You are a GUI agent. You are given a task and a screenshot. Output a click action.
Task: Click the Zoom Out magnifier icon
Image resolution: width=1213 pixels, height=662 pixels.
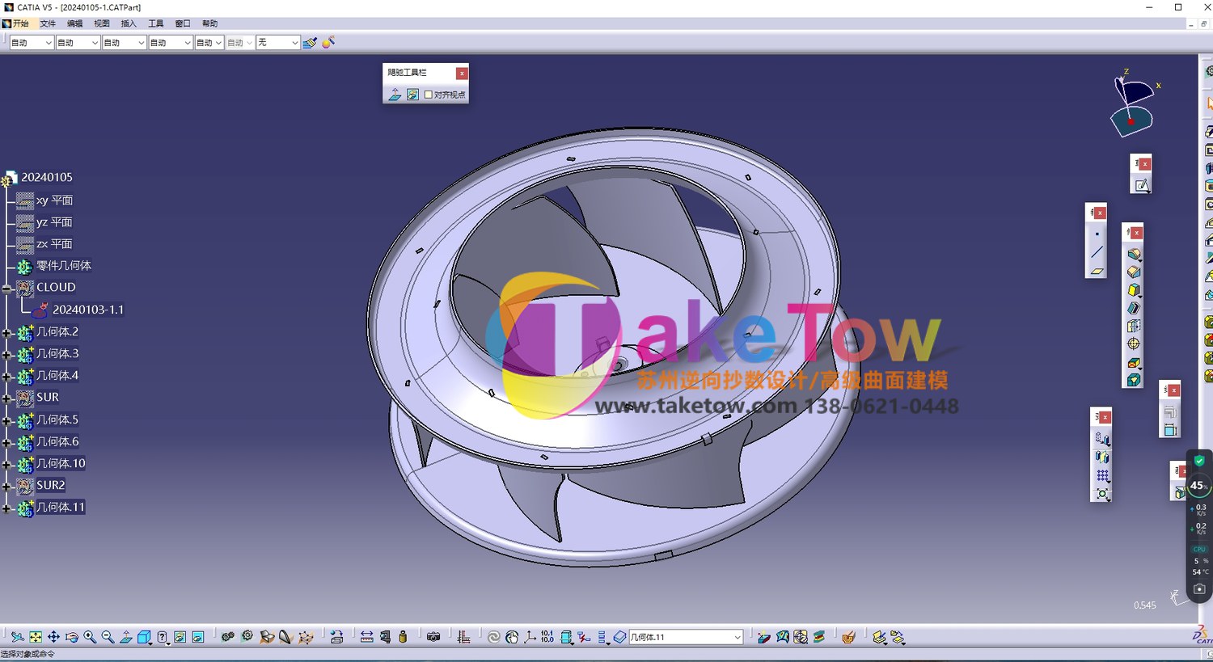pos(108,637)
